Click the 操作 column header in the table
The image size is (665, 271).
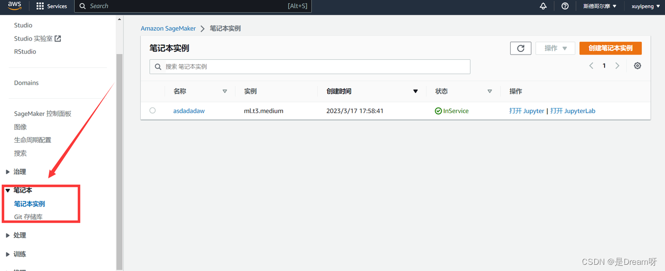click(516, 91)
